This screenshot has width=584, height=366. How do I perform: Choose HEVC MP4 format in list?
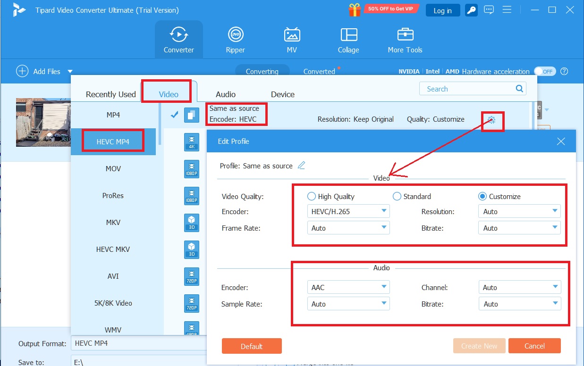pyautogui.click(x=113, y=141)
